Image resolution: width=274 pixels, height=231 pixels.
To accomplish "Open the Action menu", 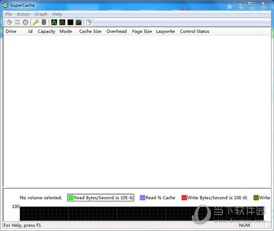I will [x=23, y=14].
